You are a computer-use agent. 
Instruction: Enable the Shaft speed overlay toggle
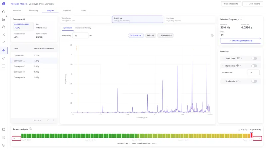pyautogui.click(x=254, y=58)
